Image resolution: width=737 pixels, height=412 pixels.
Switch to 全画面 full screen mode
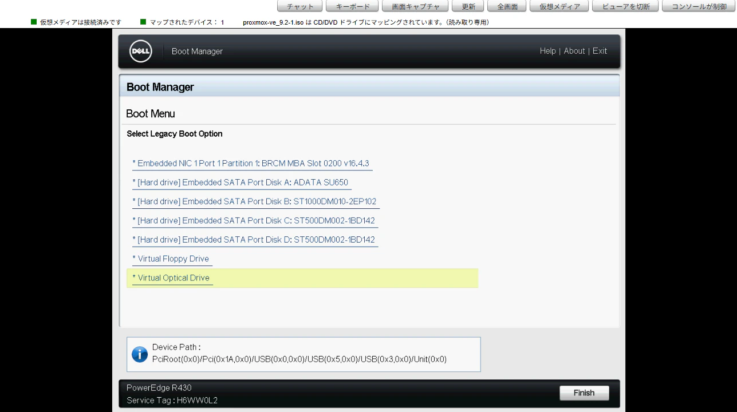(x=507, y=6)
